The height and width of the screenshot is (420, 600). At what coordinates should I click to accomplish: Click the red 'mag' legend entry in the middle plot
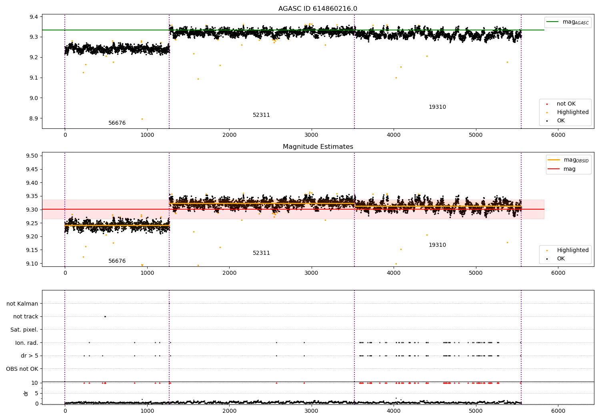pos(562,169)
